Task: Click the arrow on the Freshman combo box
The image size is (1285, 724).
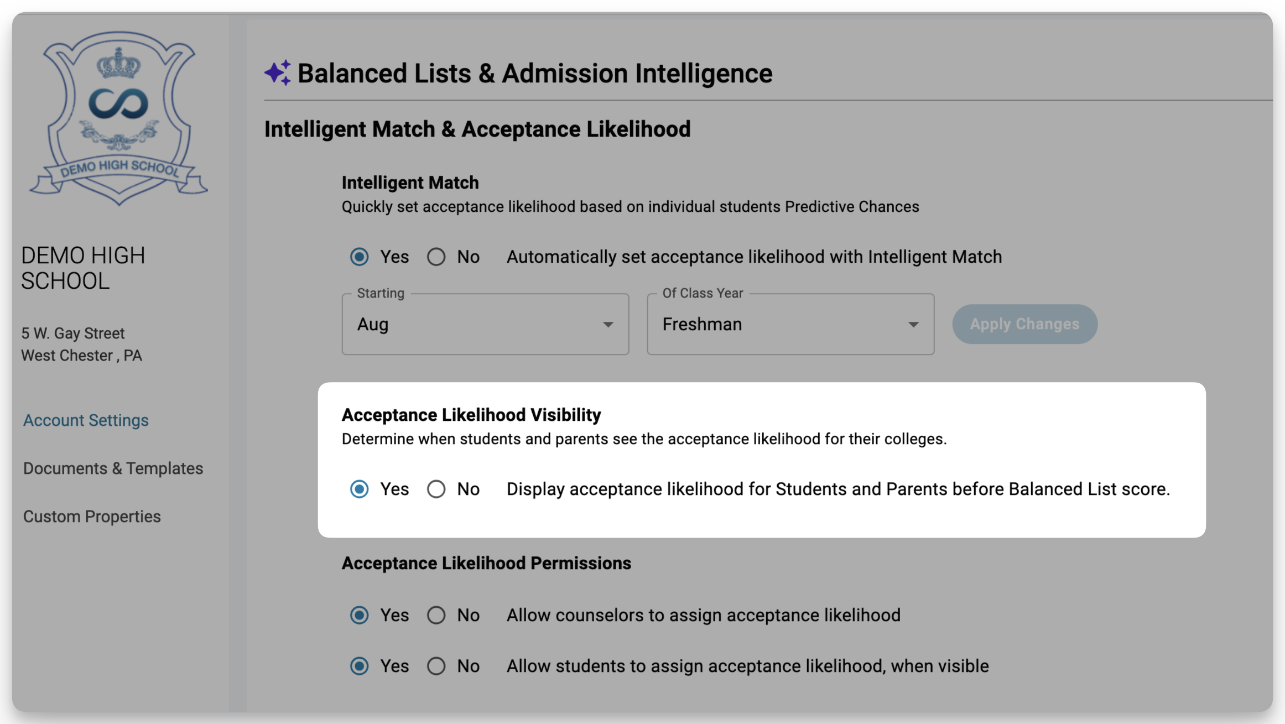Action: (x=913, y=325)
